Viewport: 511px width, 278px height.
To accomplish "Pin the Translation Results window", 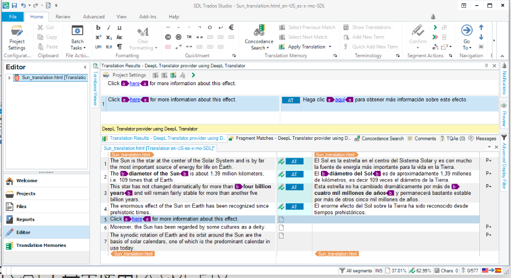I will click(486, 66).
